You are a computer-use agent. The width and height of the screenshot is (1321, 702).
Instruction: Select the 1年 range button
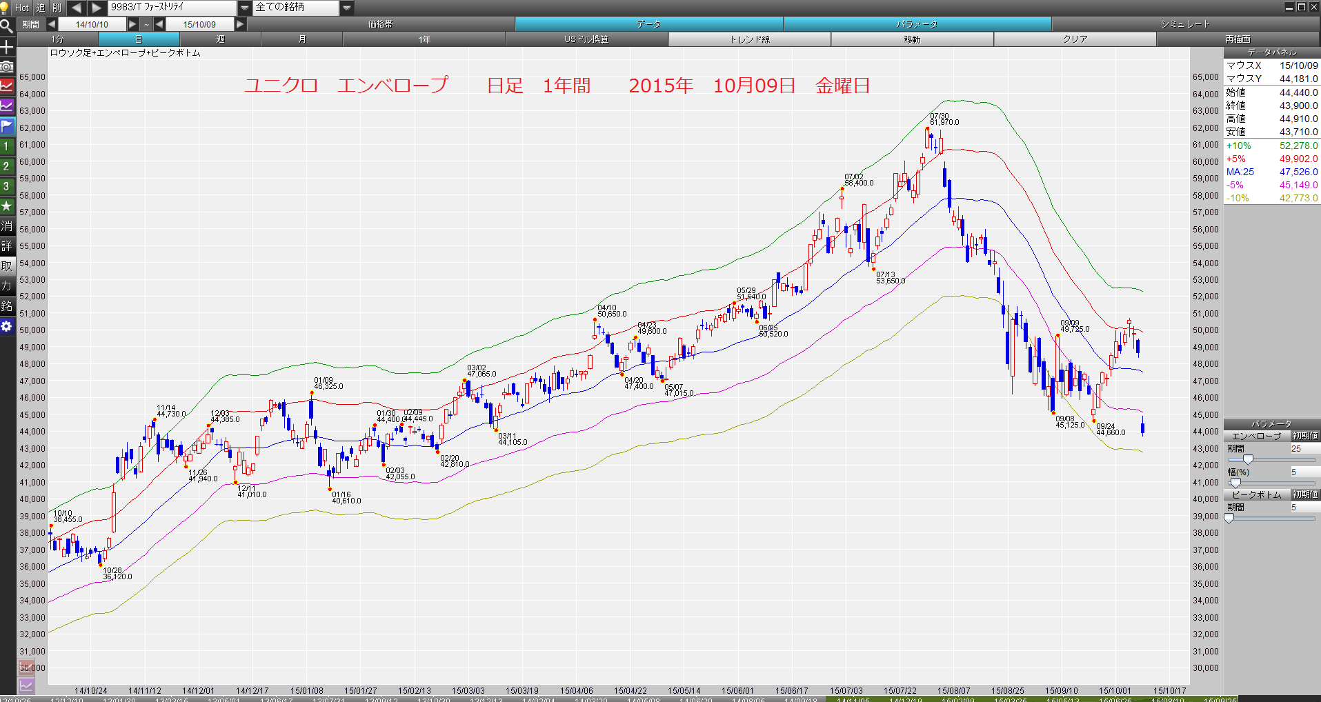pos(424,39)
